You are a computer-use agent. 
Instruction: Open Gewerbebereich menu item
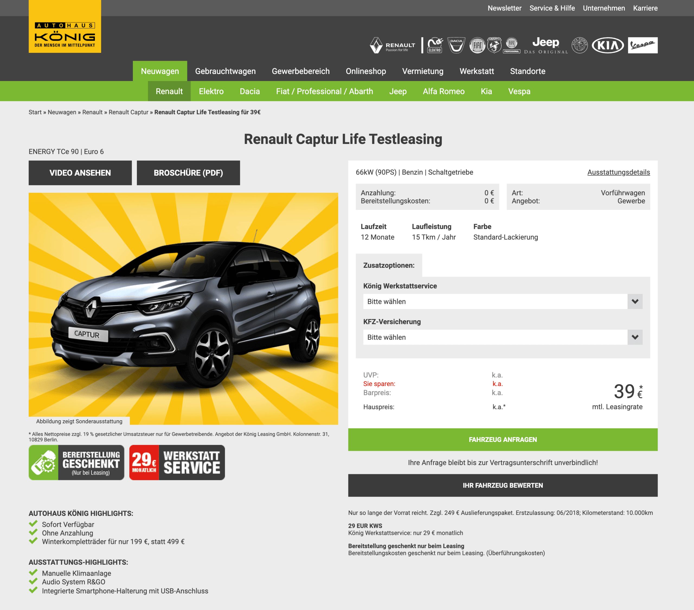(300, 71)
